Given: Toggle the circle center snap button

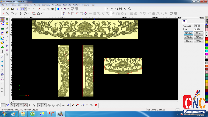Looking at the screenshot, I should click(25, 105).
